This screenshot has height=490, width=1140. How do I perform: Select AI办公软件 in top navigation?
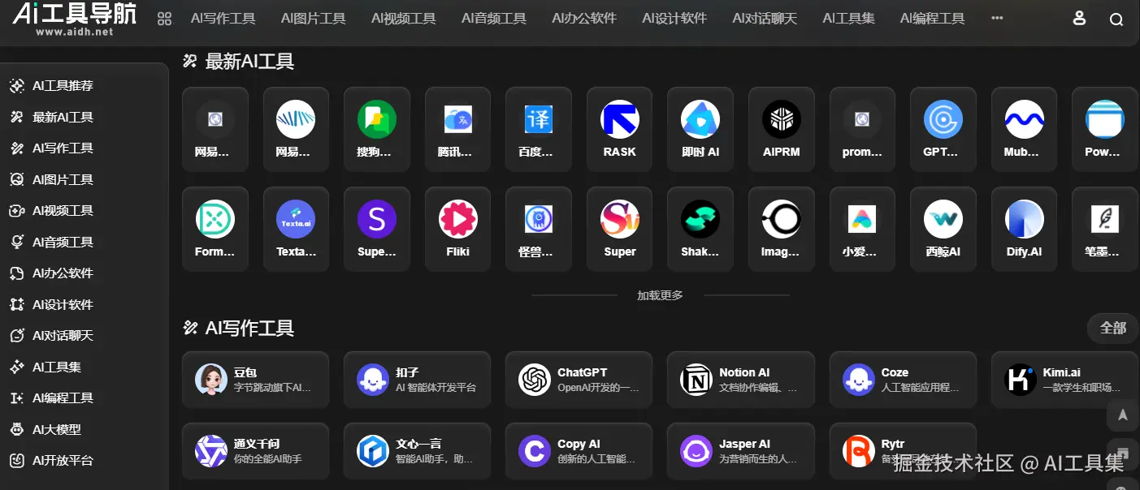click(x=584, y=19)
